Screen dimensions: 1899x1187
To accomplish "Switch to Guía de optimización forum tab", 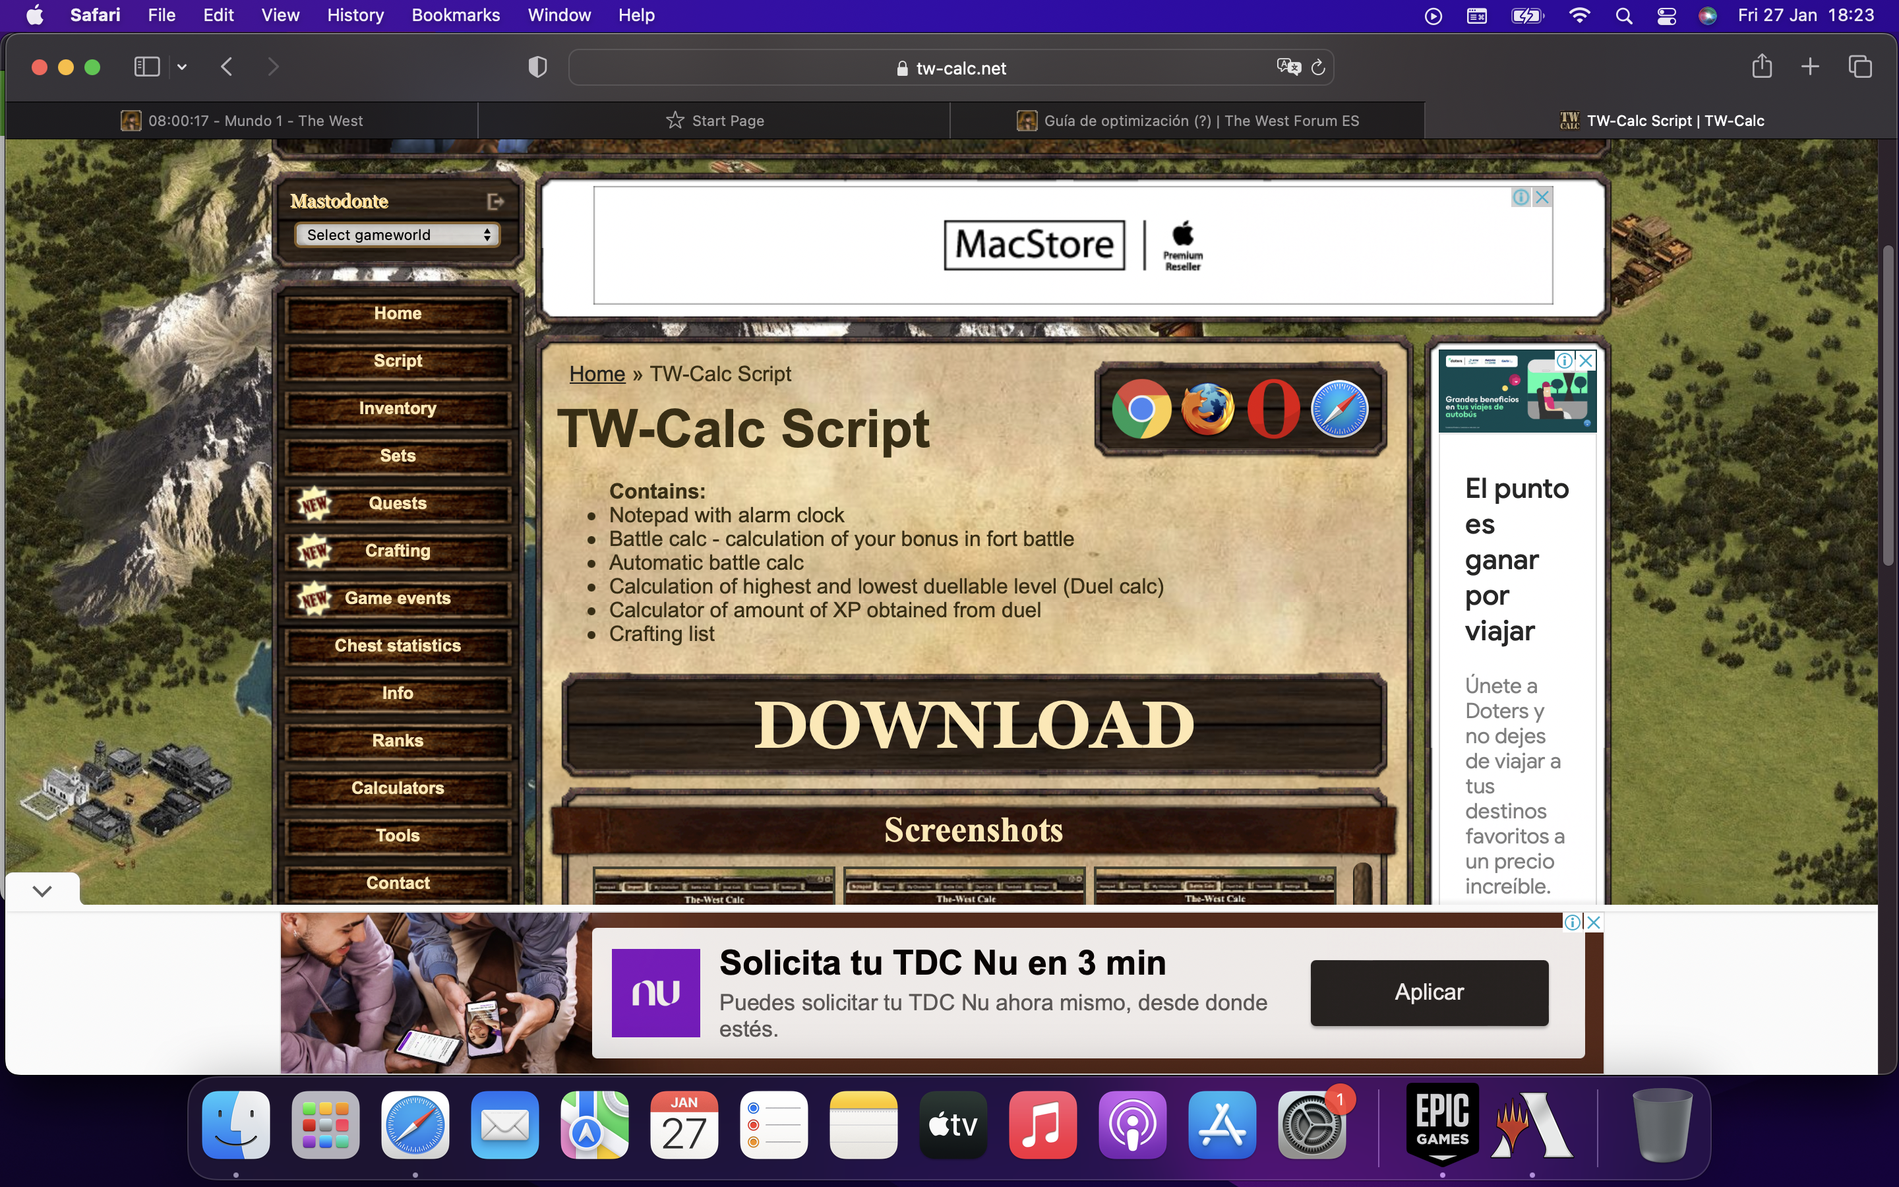I will pyautogui.click(x=1188, y=120).
